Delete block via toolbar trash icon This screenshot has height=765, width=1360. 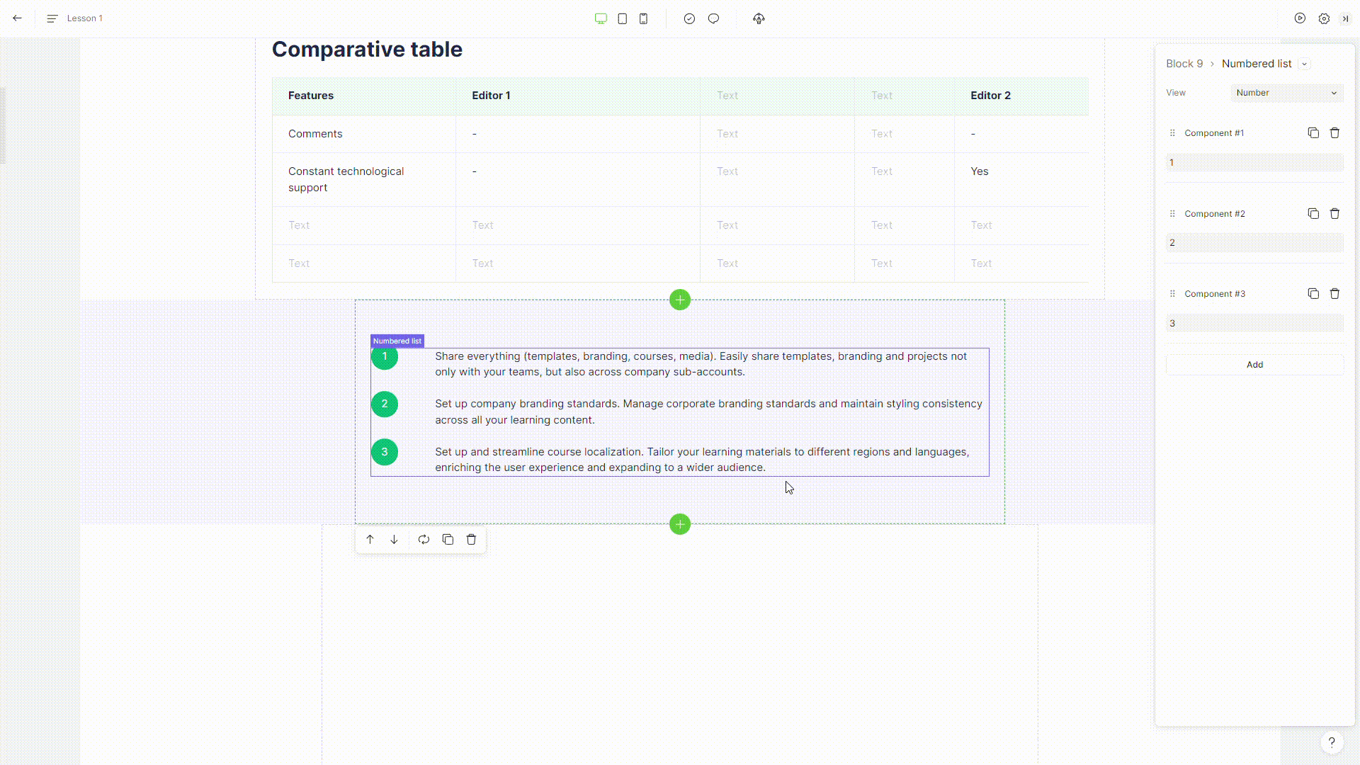pos(471,540)
